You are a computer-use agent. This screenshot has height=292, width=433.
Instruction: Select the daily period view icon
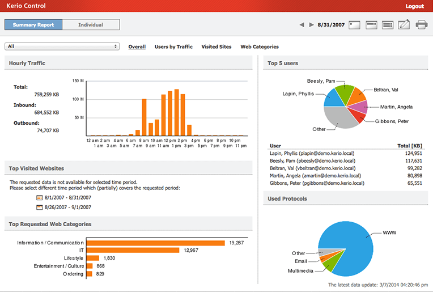(355, 24)
